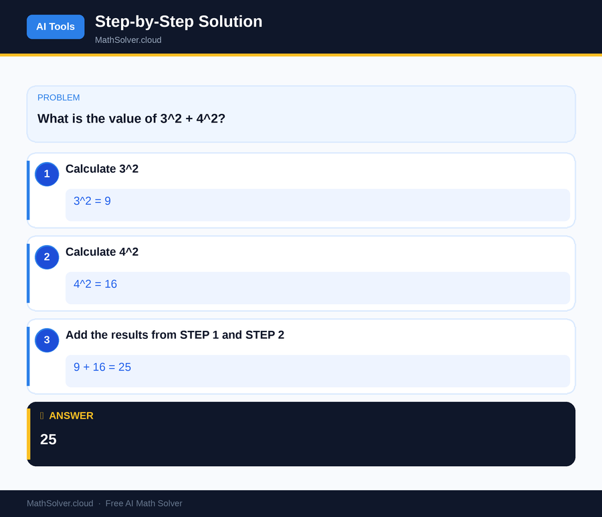This screenshot has width=602, height=517.
Task: Select the final answer value 25
Action: (x=48, y=439)
